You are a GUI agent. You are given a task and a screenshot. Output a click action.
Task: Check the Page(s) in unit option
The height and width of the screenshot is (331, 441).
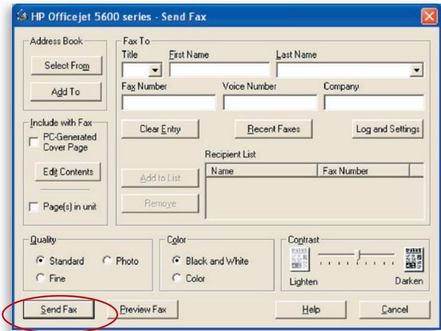34,207
